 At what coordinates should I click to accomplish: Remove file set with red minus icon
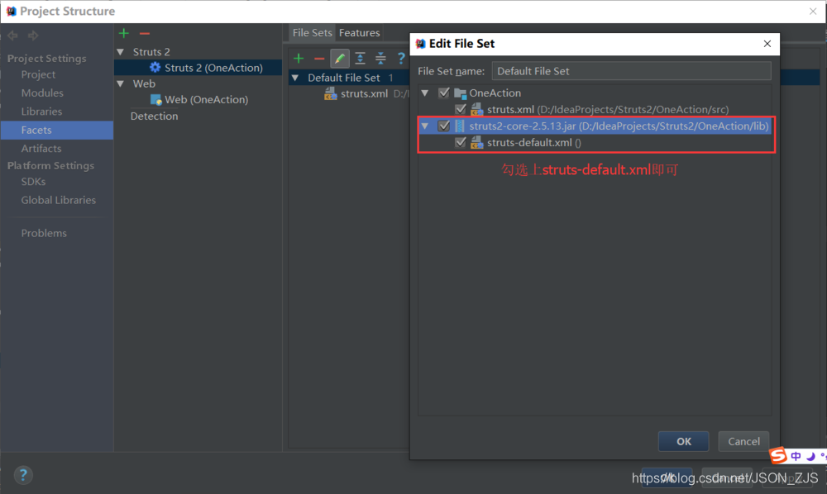(319, 59)
